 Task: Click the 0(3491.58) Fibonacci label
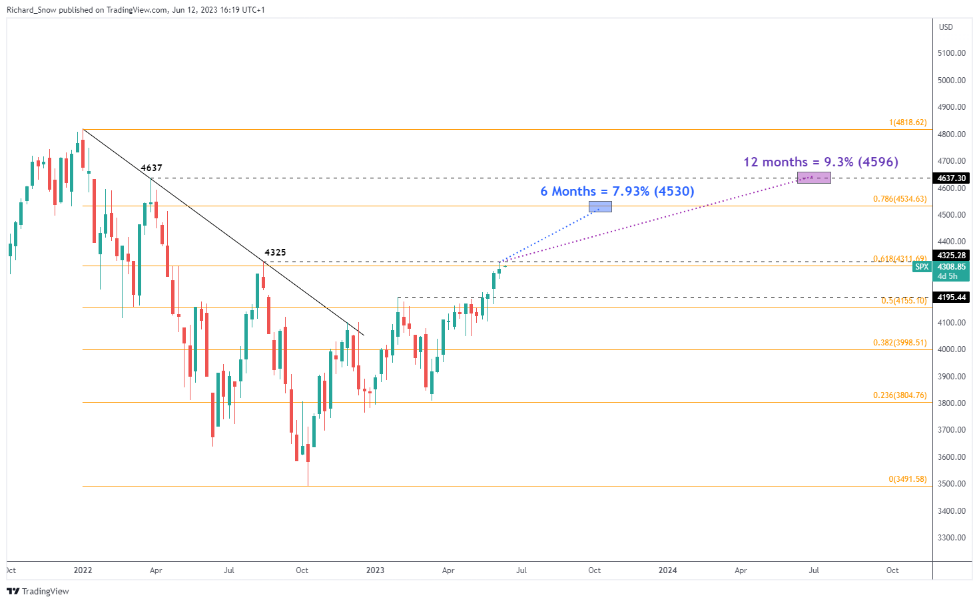(x=908, y=479)
